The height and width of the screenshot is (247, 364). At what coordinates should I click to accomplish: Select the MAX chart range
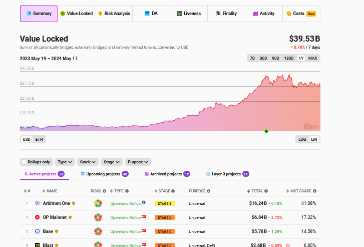click(313, 58)
